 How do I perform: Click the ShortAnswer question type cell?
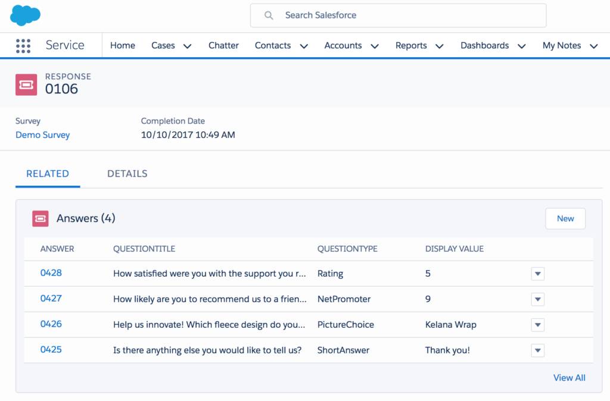pyautogui.click(x=343, y=350)
